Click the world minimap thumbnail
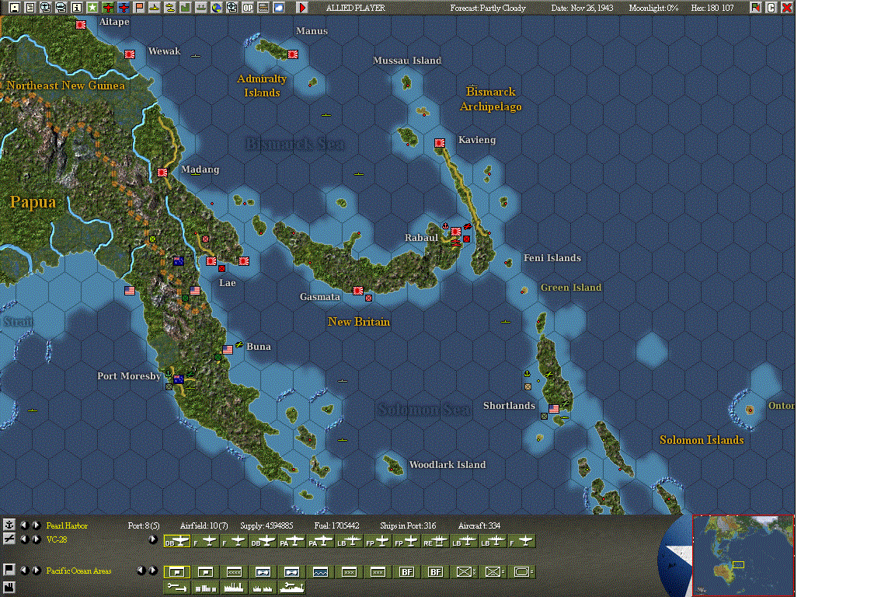 pyautogui.click(x=744, y=555)
